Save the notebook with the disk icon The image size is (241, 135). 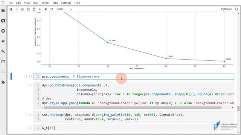click(x=11, y=9)
